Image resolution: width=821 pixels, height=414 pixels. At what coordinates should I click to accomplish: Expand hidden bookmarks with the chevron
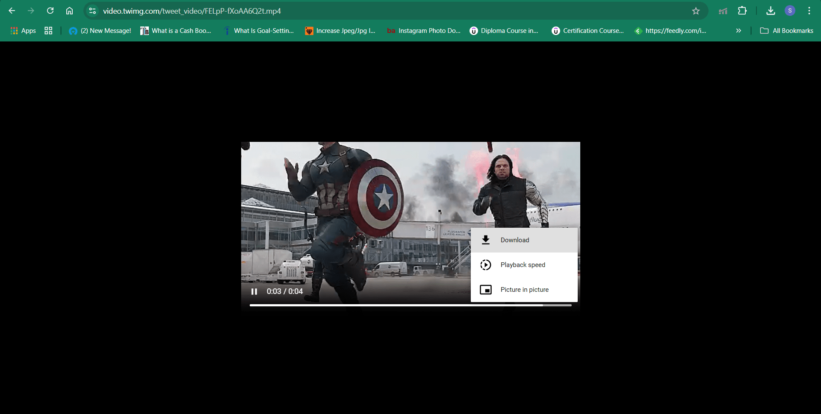tap(738, 31)
